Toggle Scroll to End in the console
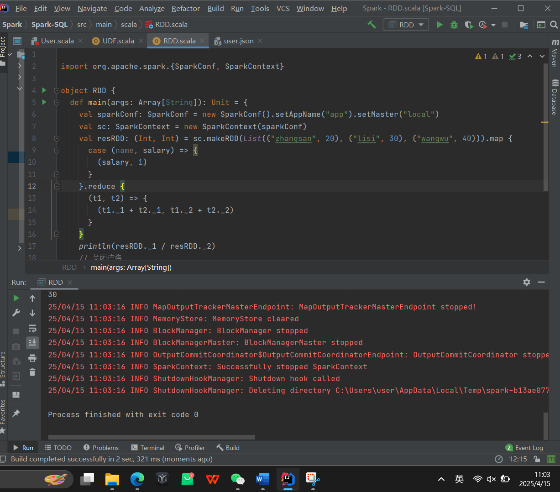The height and width of the screenshot is (492, 560). [x=32, y=343]
